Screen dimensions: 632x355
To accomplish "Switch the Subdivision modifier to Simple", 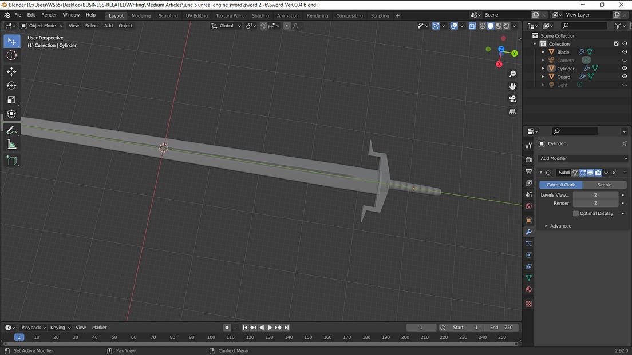I will point(605,185).
